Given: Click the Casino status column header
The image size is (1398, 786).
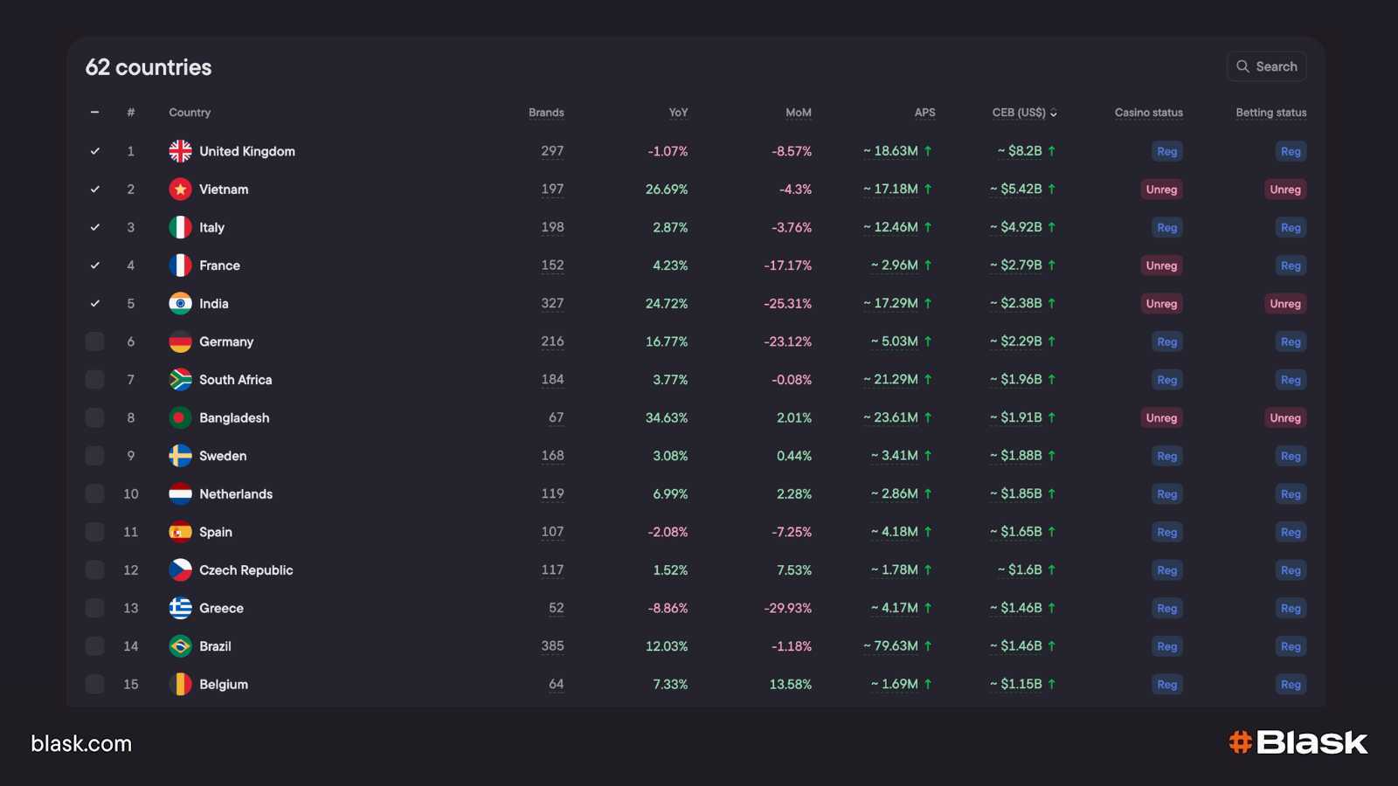Looking at the screenshot, I should click(x=1148, y=113).
